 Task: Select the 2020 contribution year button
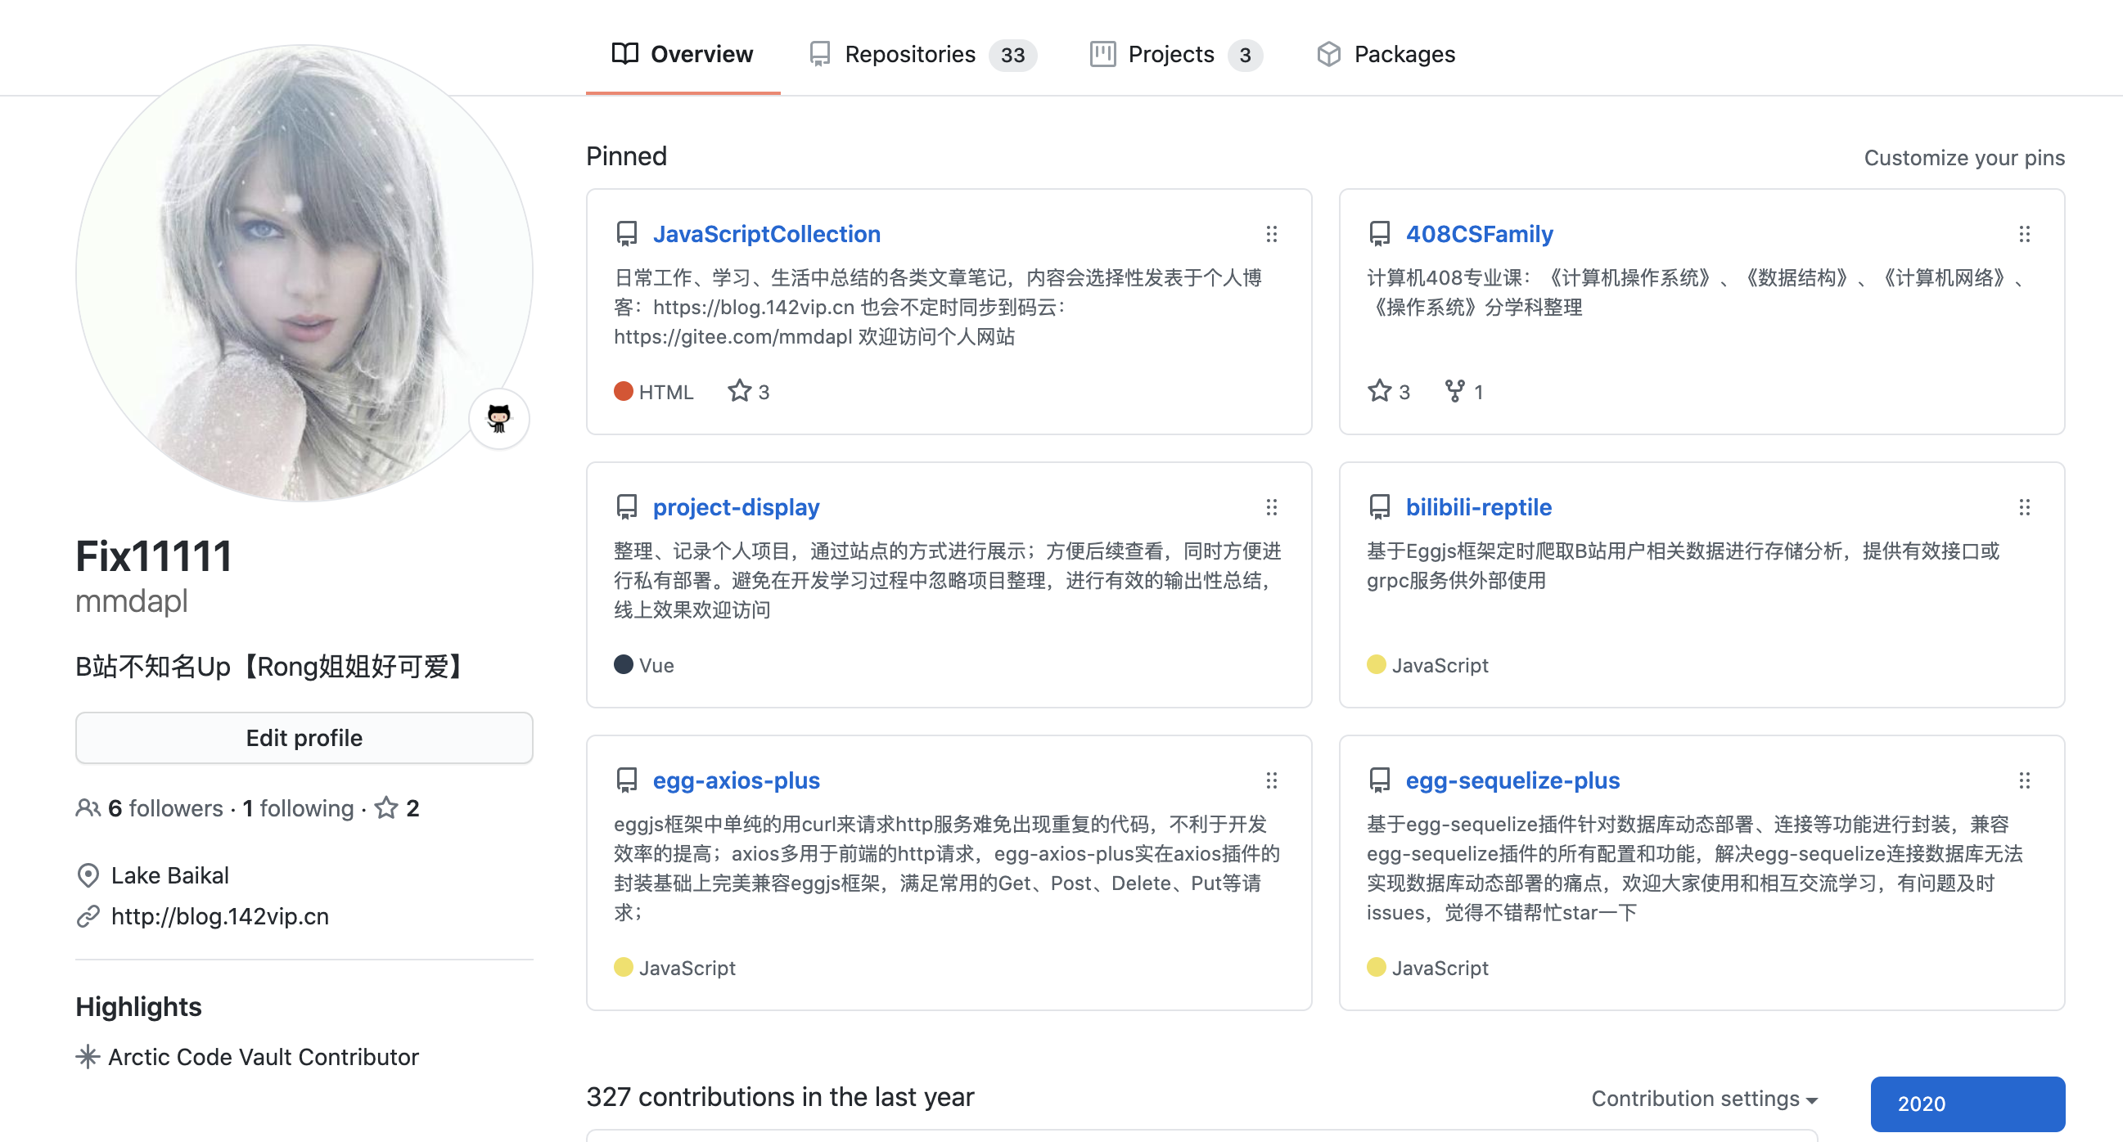tap(1967, 1104)
